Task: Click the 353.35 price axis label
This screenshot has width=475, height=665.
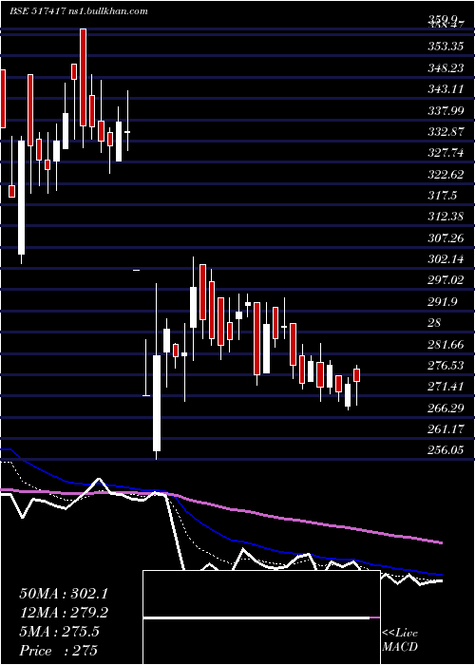Action: tap(445, 47)
